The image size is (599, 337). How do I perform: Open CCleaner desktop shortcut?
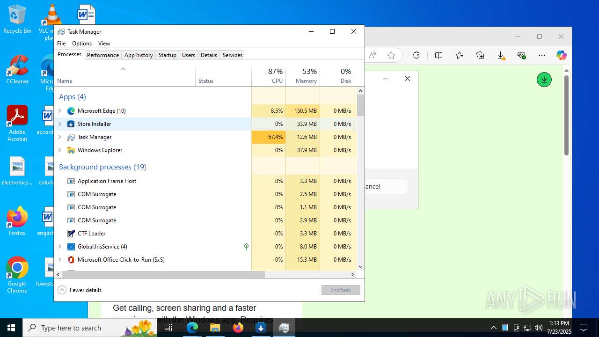click(x=17, y=70)
